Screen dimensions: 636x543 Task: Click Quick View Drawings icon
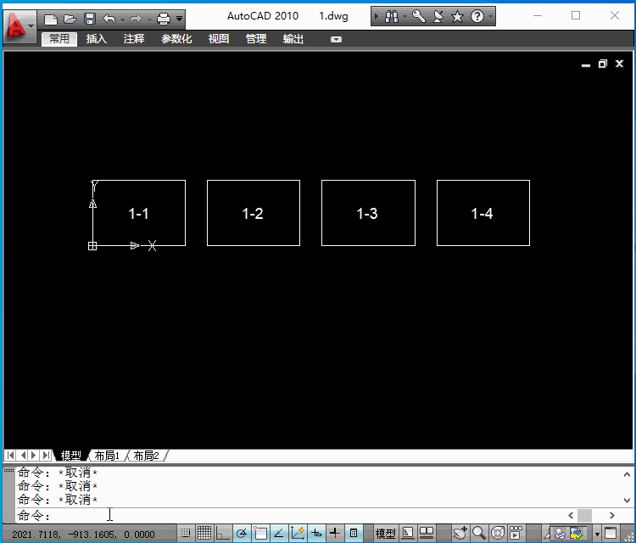click(x=427, y=533)
